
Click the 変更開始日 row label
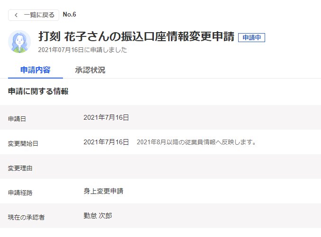(x=23, y=143)
